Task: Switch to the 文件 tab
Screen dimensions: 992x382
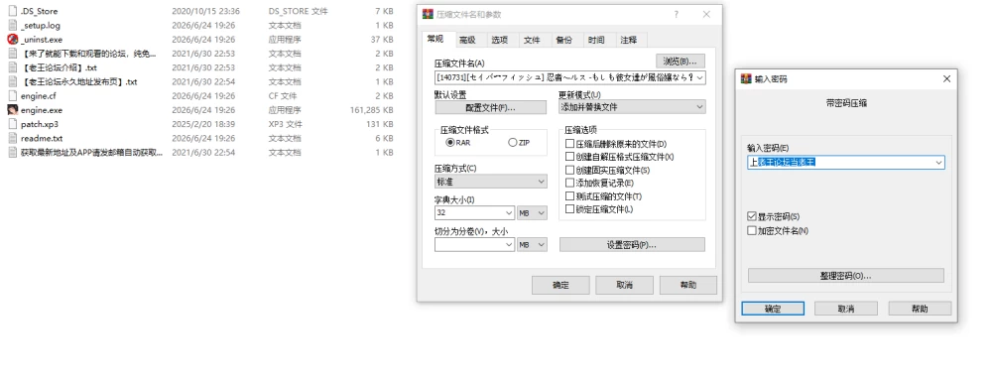Action: click(x=532, y=40)
